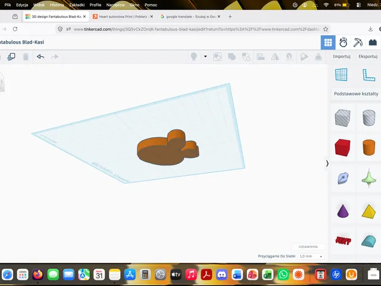Viewport: 381px width, 286px height.
Task: Click the Notes tool icon
Action: [x=304, y=57]
